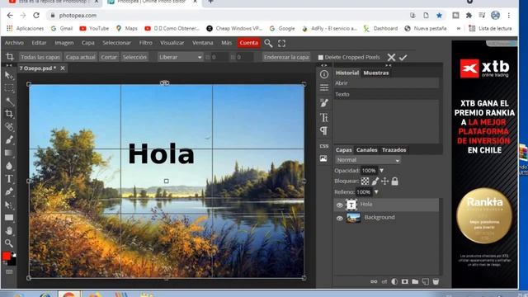Open the Paragraph panel icon
This screenshot has width=528, height=297.
tap(324, 130)
